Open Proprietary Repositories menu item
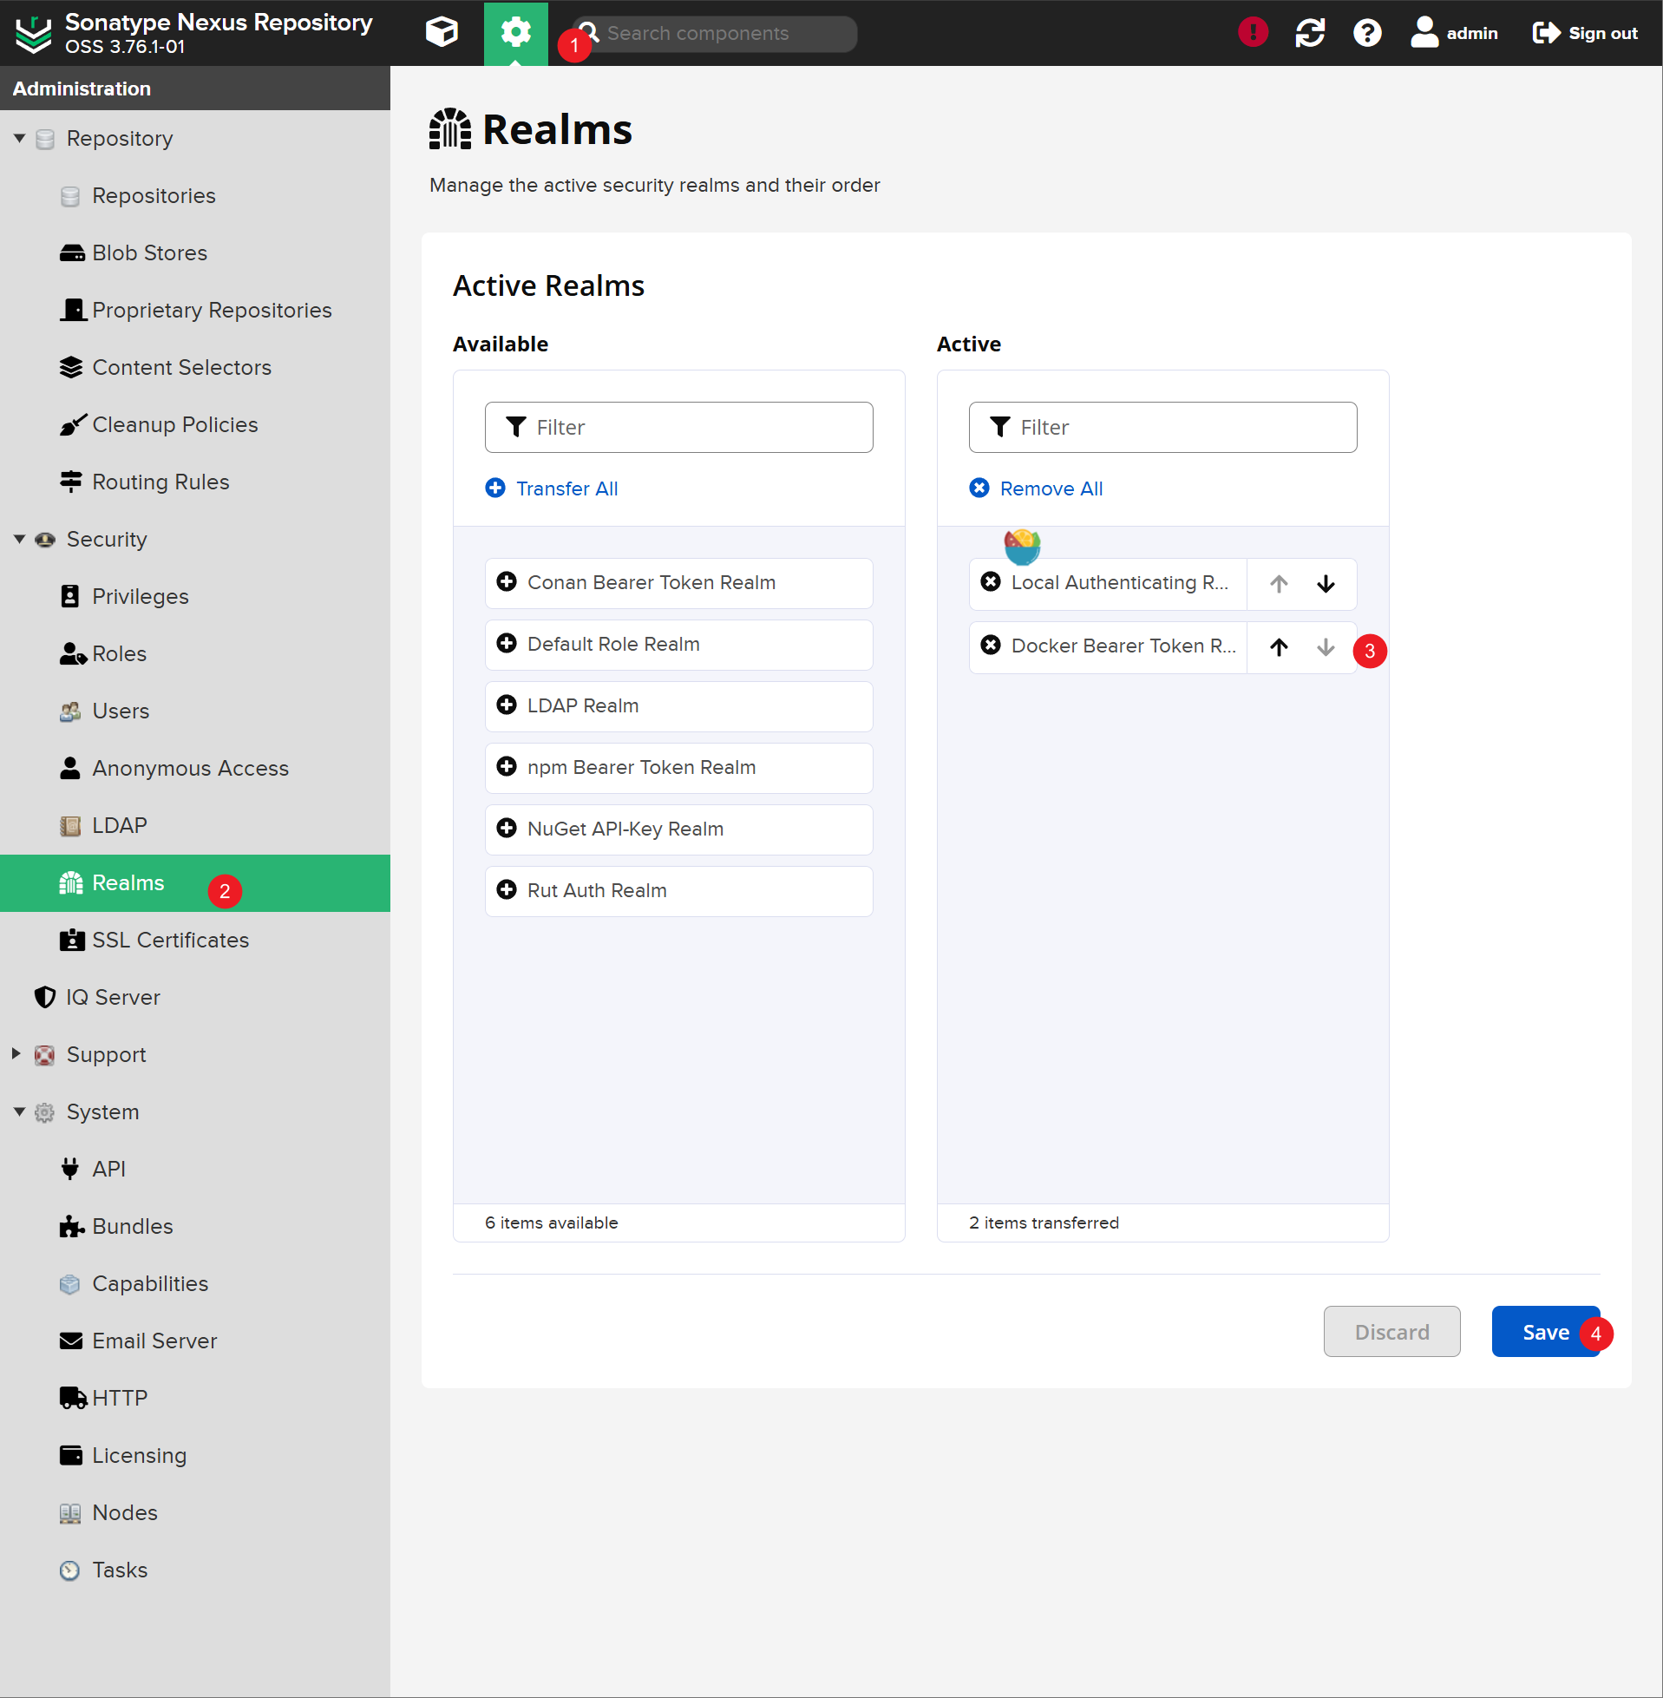The width and height of the screenshot is (1663, 1698). 195,310
